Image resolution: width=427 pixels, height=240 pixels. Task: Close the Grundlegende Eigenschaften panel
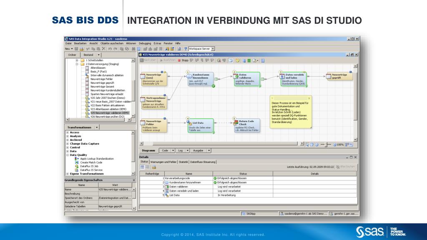(x=134, y=180)
